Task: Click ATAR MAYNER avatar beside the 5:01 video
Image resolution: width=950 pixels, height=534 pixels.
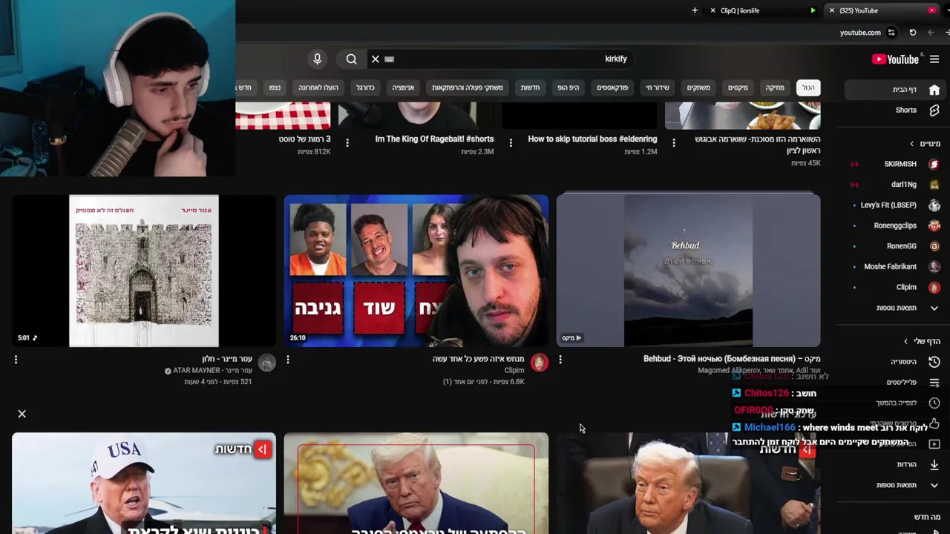Action: [x=266, y=363]
